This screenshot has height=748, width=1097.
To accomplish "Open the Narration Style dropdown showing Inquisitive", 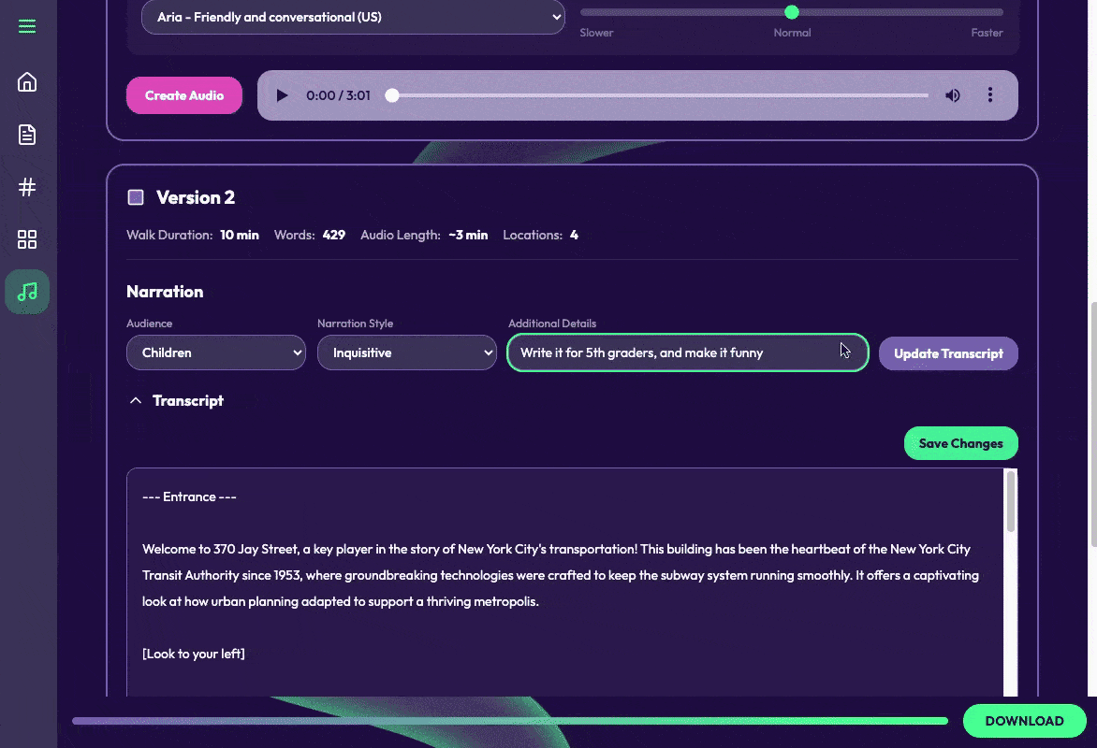I will coord(407,352).
